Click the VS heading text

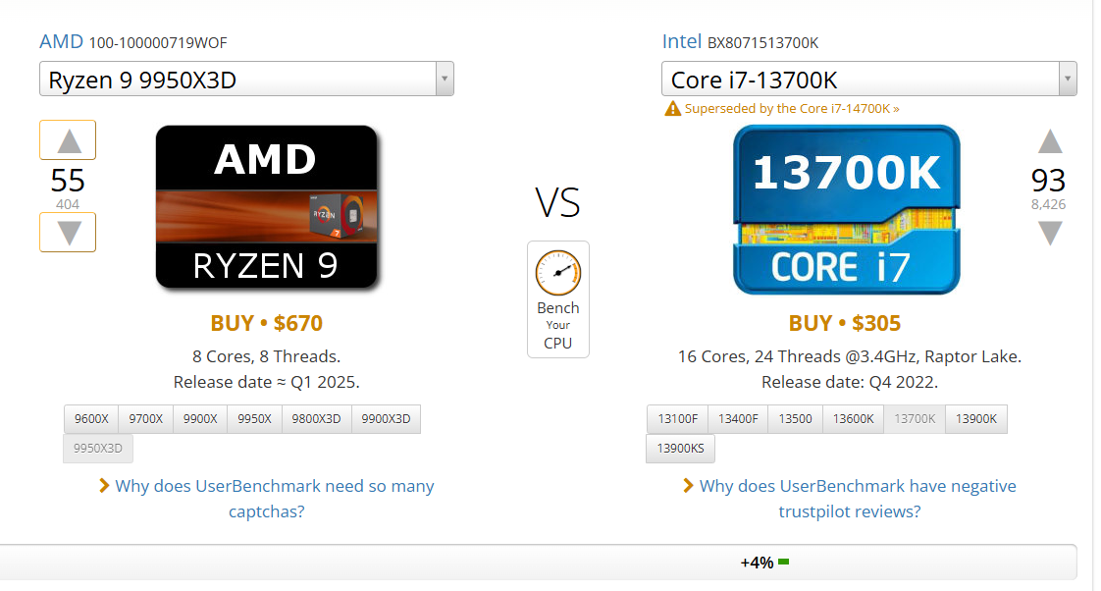[558, 202]
